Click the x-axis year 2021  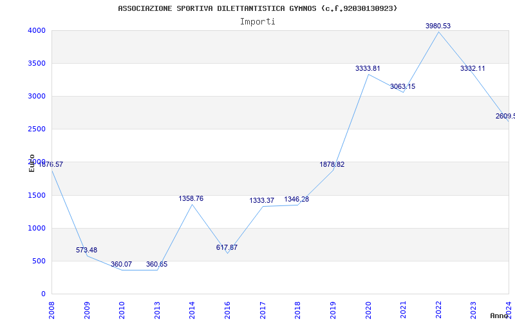(x=403, y=310)
